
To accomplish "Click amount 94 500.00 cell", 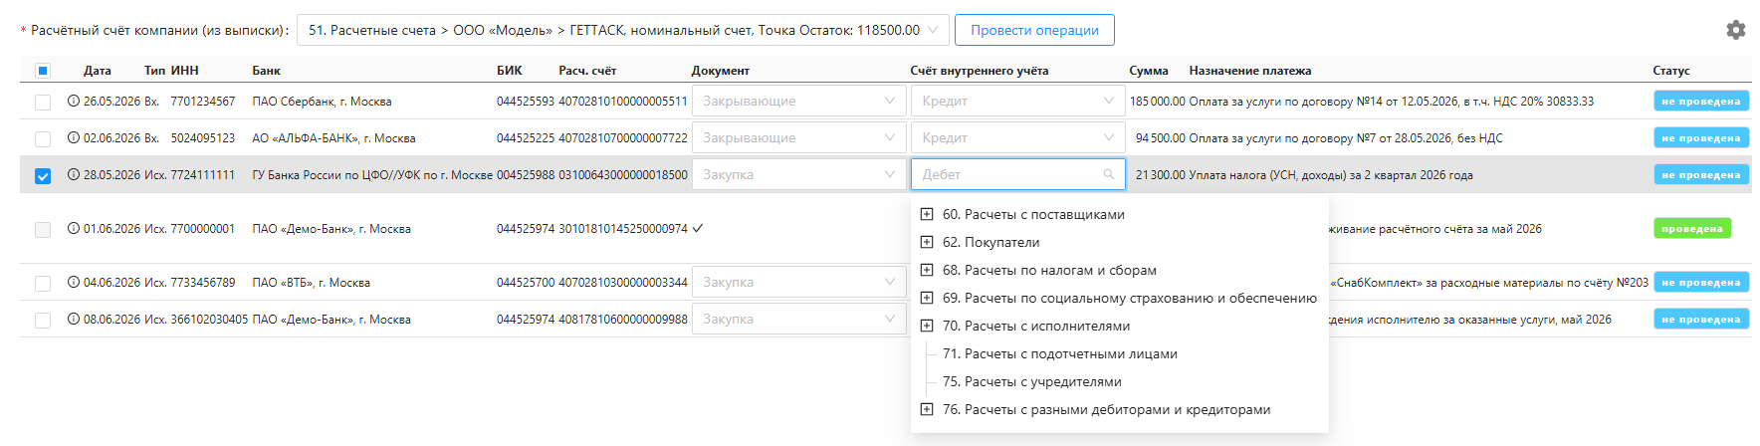I will [x=1161, y=138].
